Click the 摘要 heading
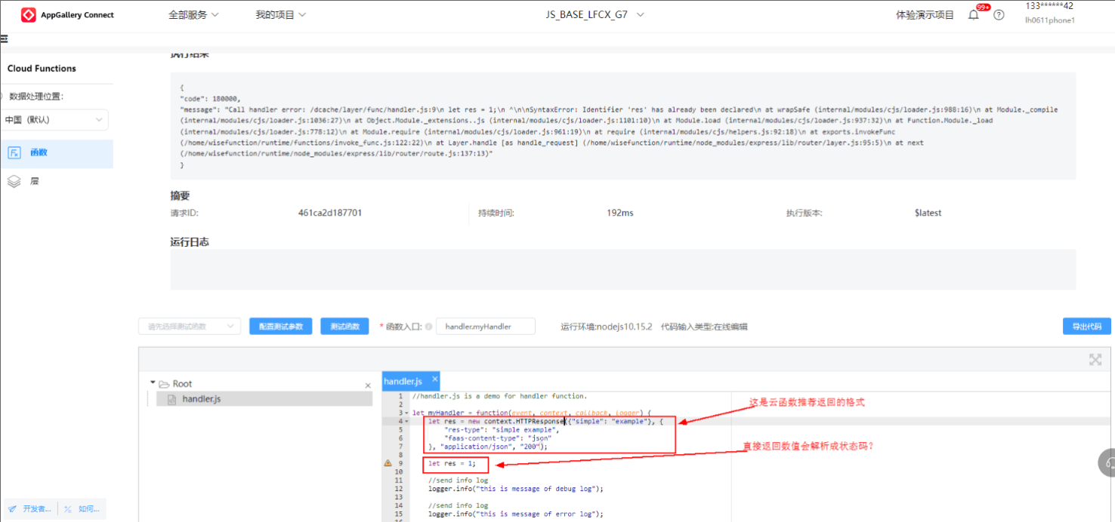 click(x=180, y=195)
